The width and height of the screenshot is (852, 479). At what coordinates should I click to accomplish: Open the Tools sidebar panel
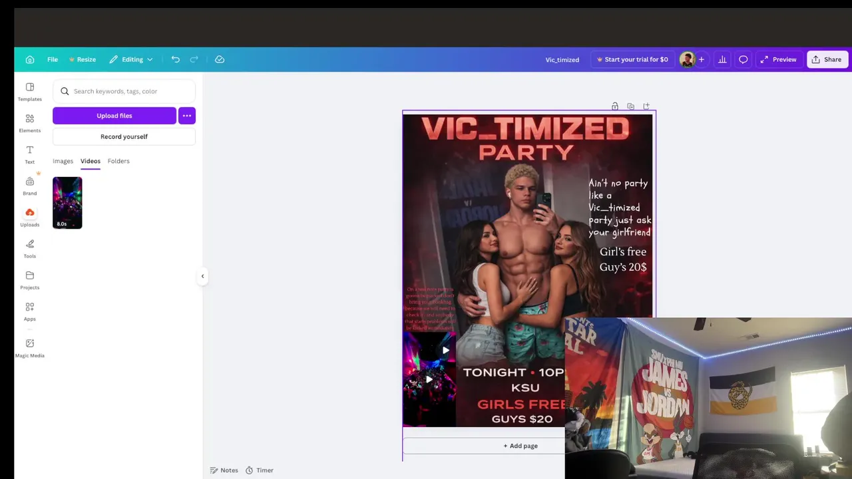(x=29, y=248)
